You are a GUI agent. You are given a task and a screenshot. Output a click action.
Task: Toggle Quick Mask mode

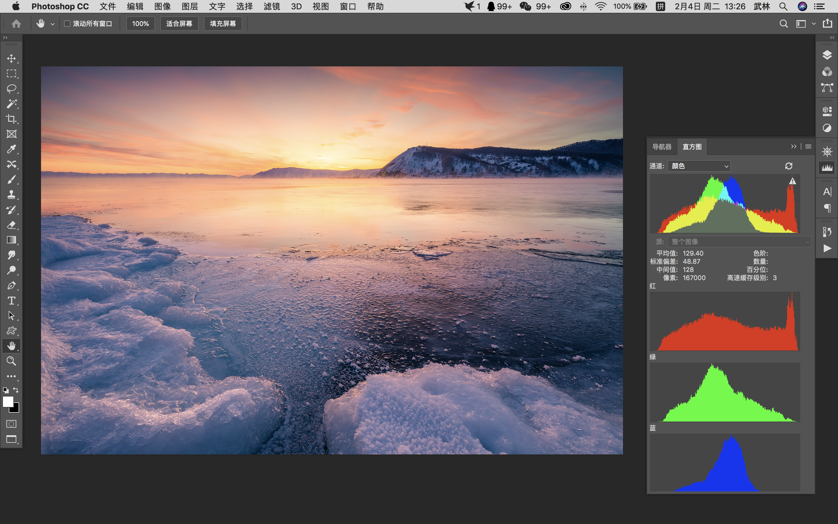click(x=11, y=424)
